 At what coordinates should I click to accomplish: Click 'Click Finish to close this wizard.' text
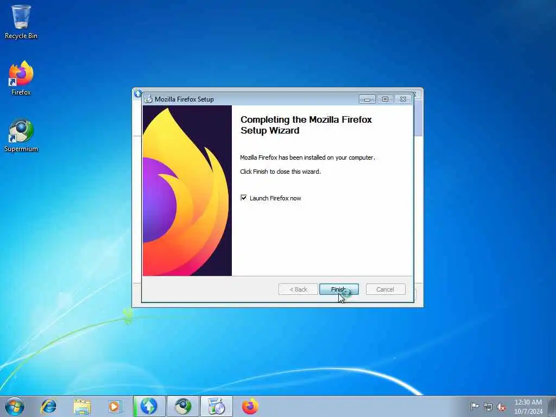pos(280,172)
